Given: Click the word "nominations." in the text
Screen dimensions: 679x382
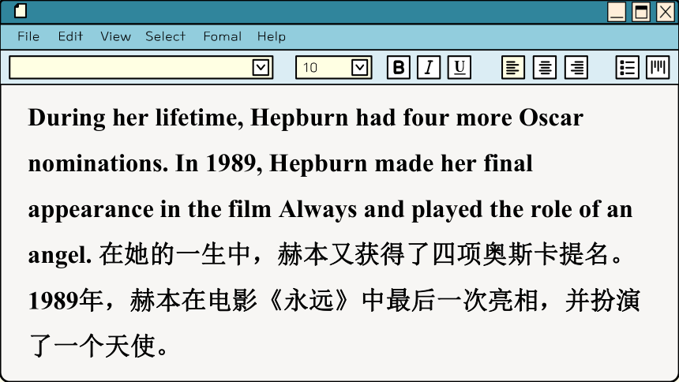Looking at the screenshot, I should [99, 163].
